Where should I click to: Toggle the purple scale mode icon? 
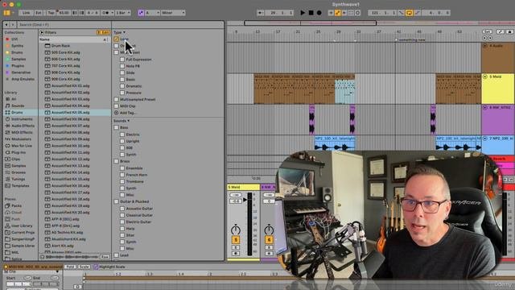click(x=141, y=13)
